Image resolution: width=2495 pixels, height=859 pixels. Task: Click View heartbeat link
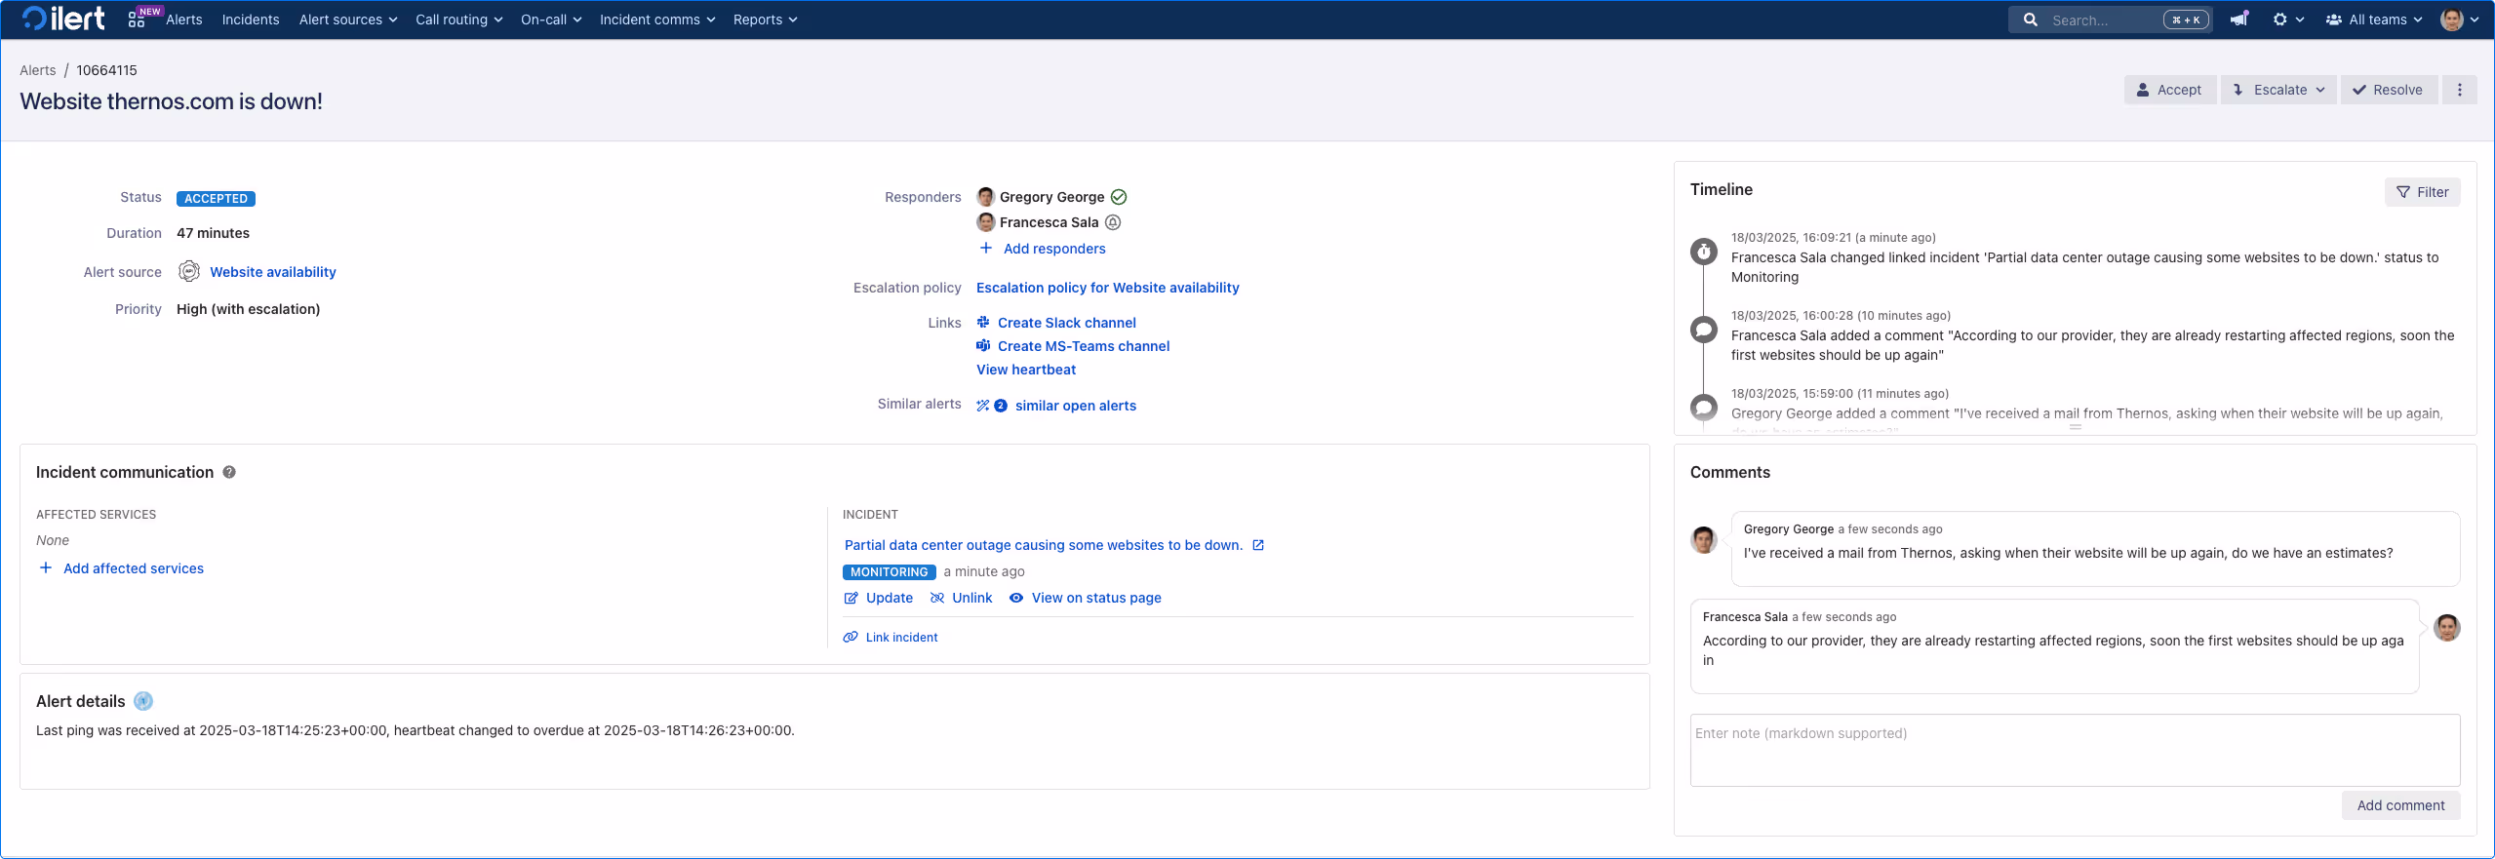pyautogui.click(x=1026, y=370)
